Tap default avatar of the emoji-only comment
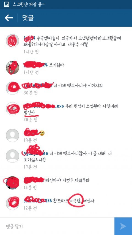Viewport: 132px width, 235px height. [x=12, y=136]
